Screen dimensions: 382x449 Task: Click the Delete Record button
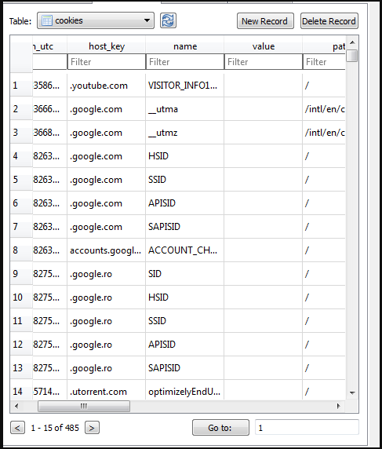click(x=329, y=21)
